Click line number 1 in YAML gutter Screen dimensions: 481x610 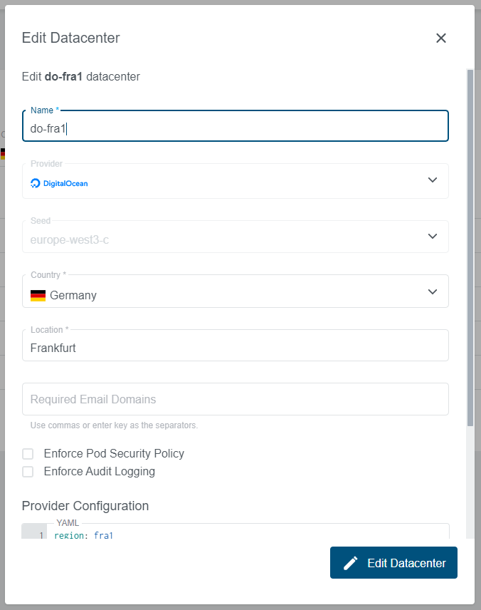click(41, 535)
